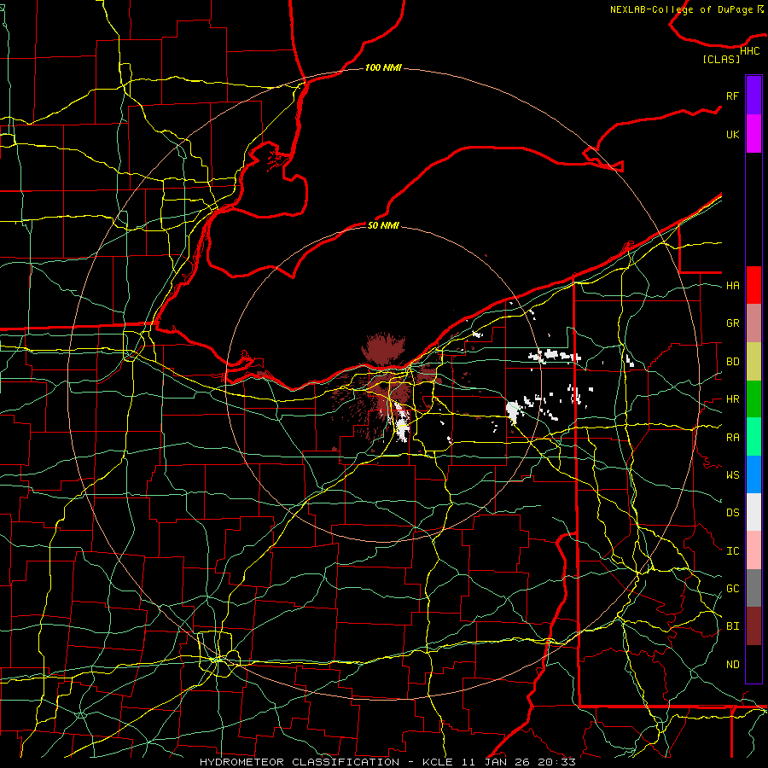768x768 pixels.
Task: Click the BI legend label
Action: (x=733, y=626)
